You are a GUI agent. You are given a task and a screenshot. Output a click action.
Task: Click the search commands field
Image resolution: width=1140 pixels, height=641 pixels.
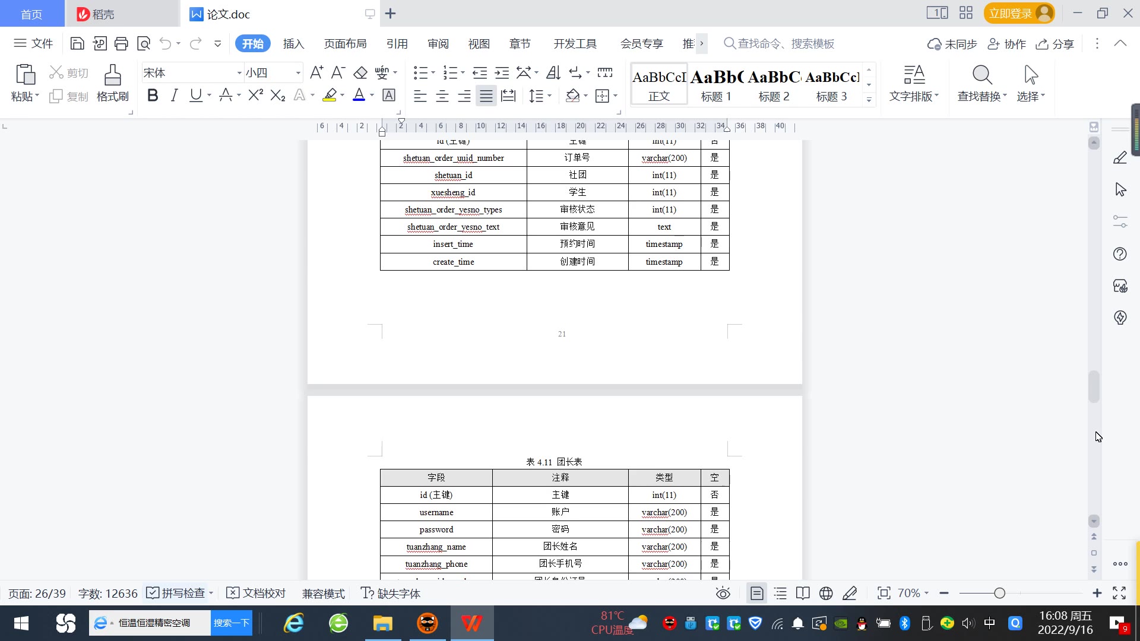779,43
